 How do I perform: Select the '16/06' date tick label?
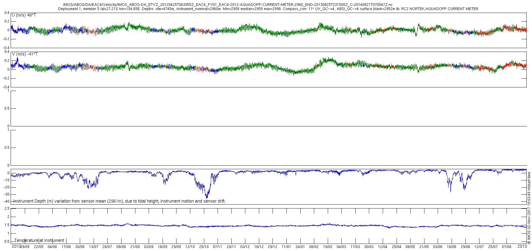[452, 247]
